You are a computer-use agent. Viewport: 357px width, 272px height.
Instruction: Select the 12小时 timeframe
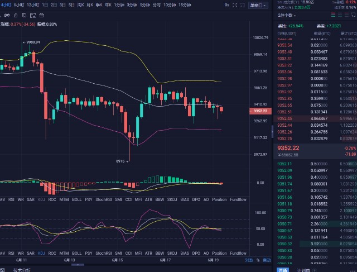(x=33, y=5)
